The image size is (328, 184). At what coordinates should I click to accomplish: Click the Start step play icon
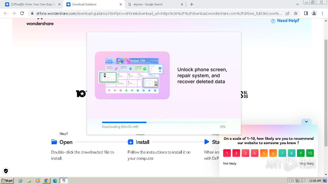click(207, 142)
